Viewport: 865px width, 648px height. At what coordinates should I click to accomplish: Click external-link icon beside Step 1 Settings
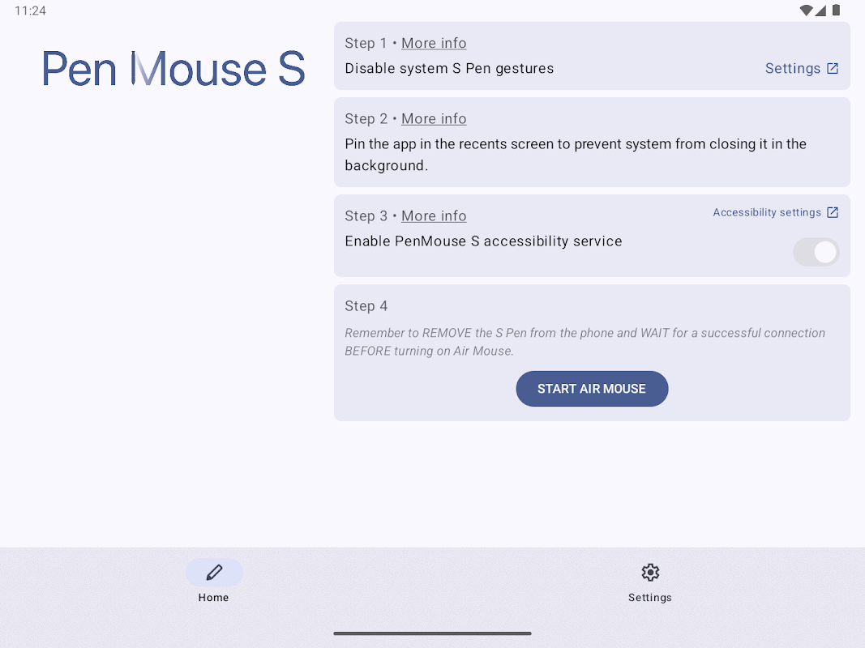coord(833,68)
